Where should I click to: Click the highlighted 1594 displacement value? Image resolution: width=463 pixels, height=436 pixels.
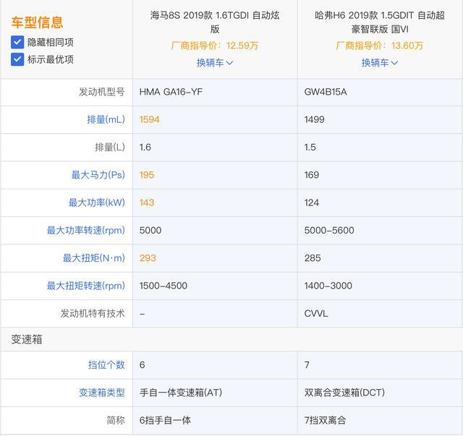[x=150, y=119]
